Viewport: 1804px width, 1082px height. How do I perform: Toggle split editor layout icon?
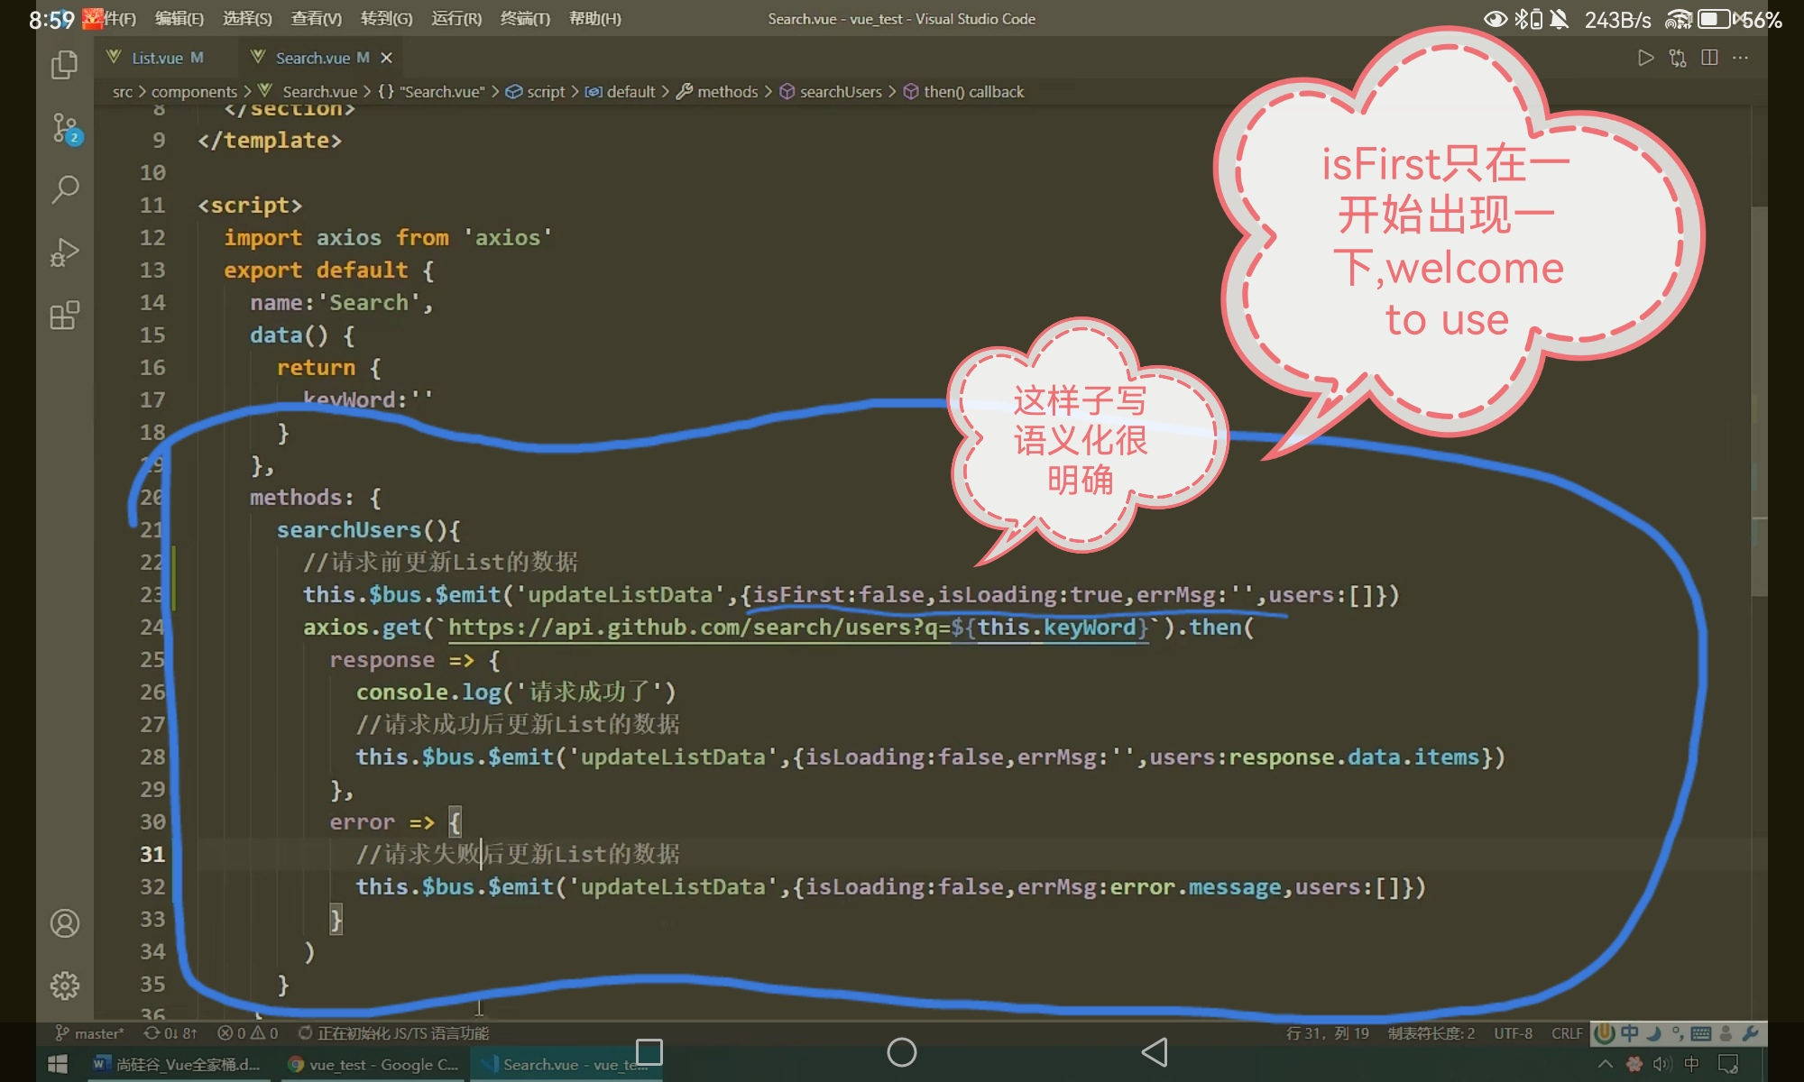(1708, 58)
